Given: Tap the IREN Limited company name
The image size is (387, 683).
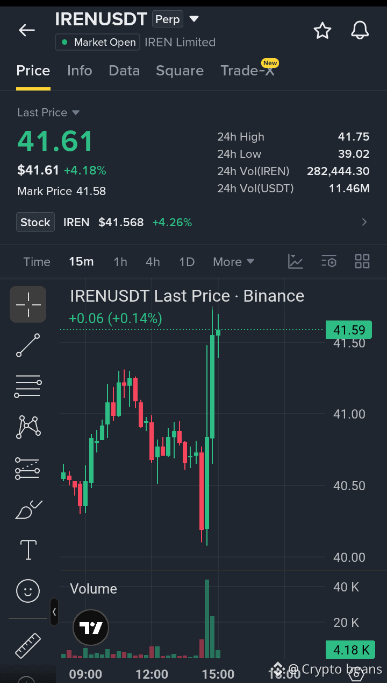Looking at the screenshot, I should coord(180,42).
